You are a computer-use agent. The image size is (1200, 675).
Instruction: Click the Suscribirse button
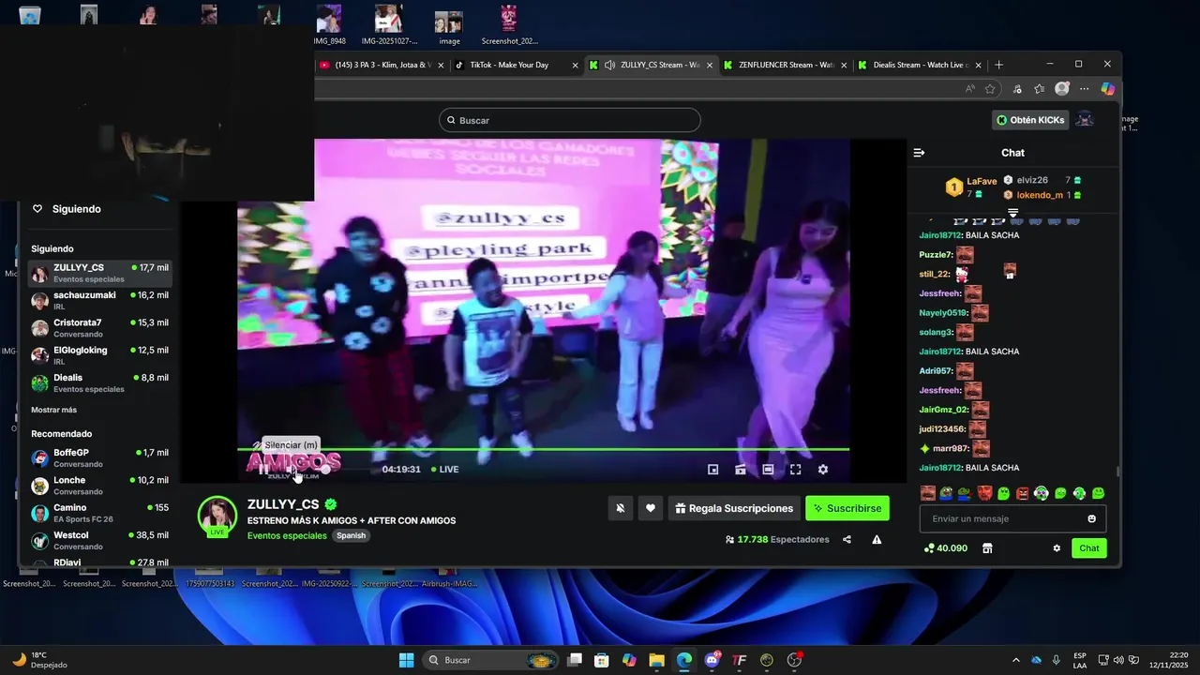coord(847,508)
